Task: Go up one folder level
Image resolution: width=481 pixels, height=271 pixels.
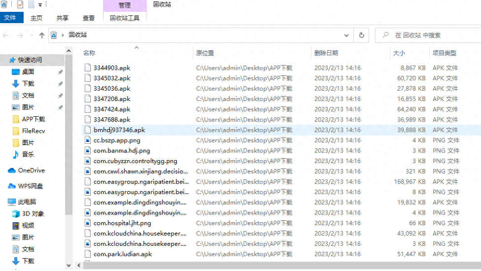Action: [42, 35]
